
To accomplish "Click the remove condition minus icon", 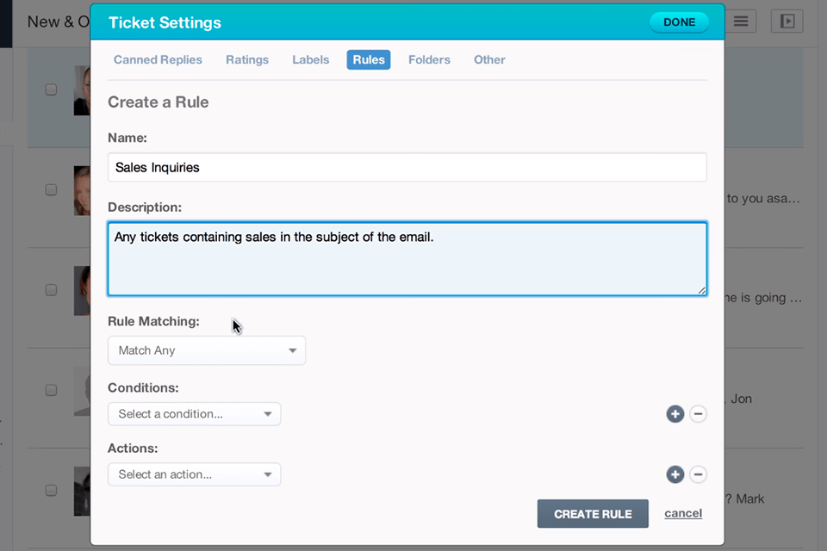I will point(699,414).
